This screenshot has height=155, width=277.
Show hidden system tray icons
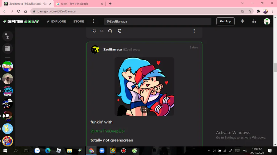coord(209,151)
